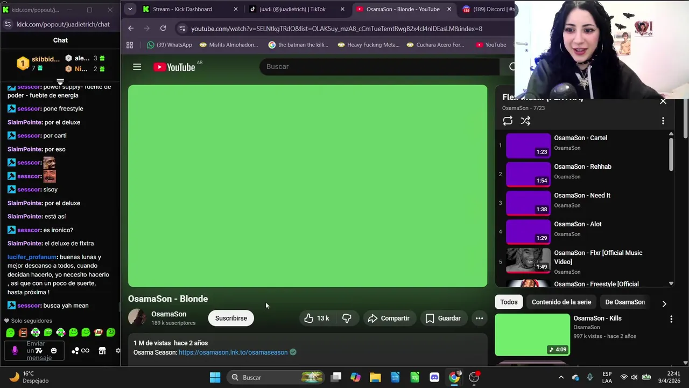Screen dimensions: 689x388
Task: Click the youtube.com address bar URL
Action: (336, 29)
